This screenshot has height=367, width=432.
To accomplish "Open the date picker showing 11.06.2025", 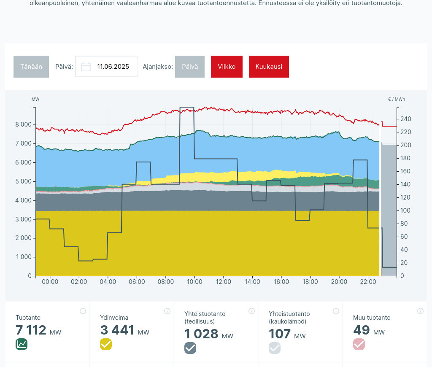I will click(x=113, y=67).
